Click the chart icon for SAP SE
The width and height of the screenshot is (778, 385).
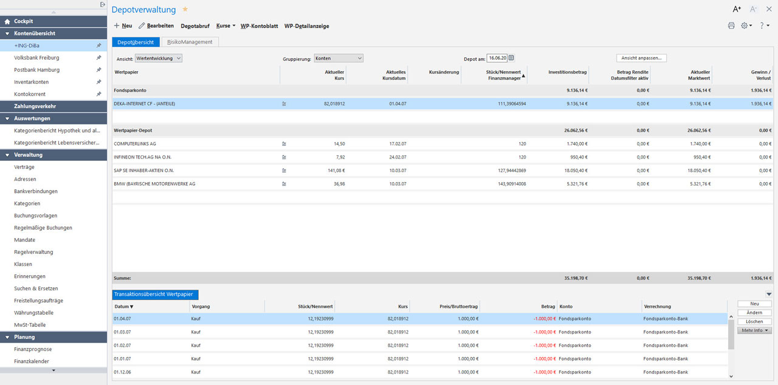tap(283, 171)
